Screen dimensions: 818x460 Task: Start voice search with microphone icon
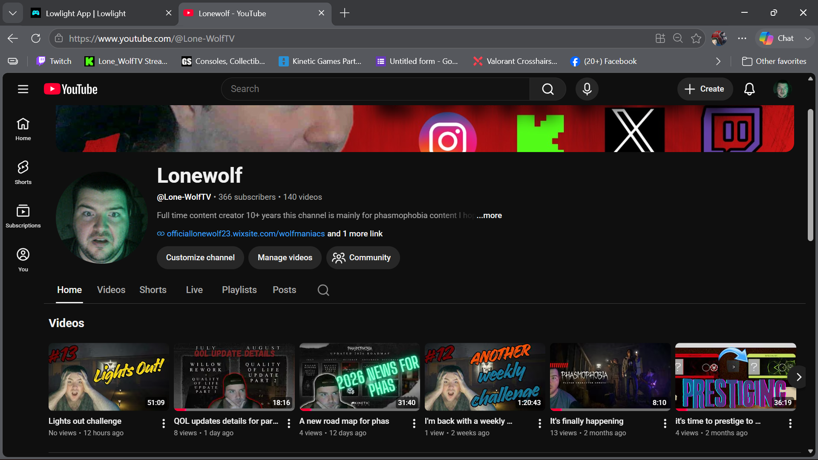pos(587,89)
